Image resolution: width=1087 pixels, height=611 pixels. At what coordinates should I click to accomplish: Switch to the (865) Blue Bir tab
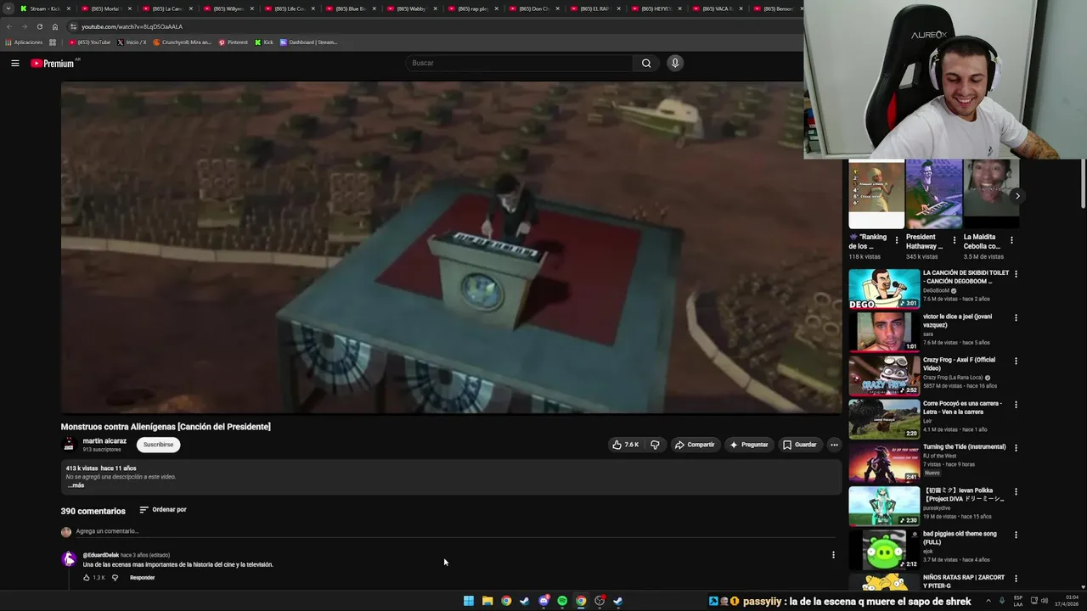click(350, 8)
